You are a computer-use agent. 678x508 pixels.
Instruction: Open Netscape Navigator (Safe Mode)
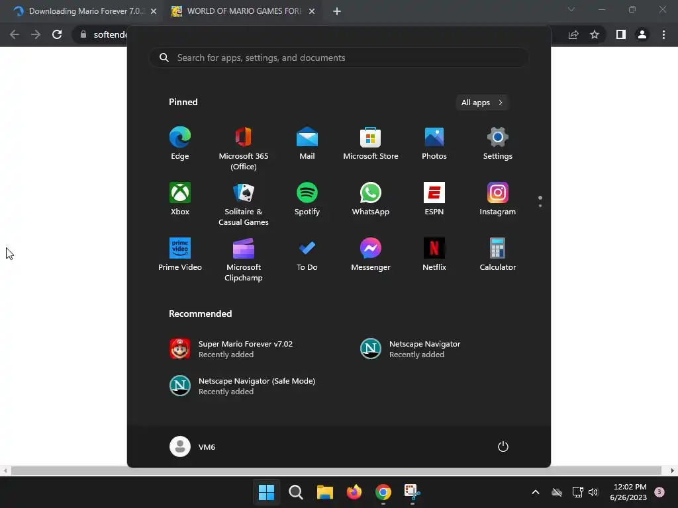243,386
